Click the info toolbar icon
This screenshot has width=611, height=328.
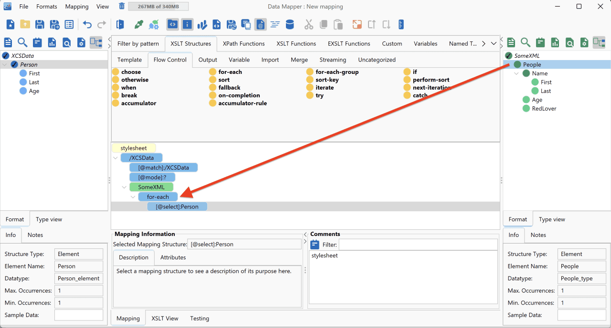tap(187, 24)
